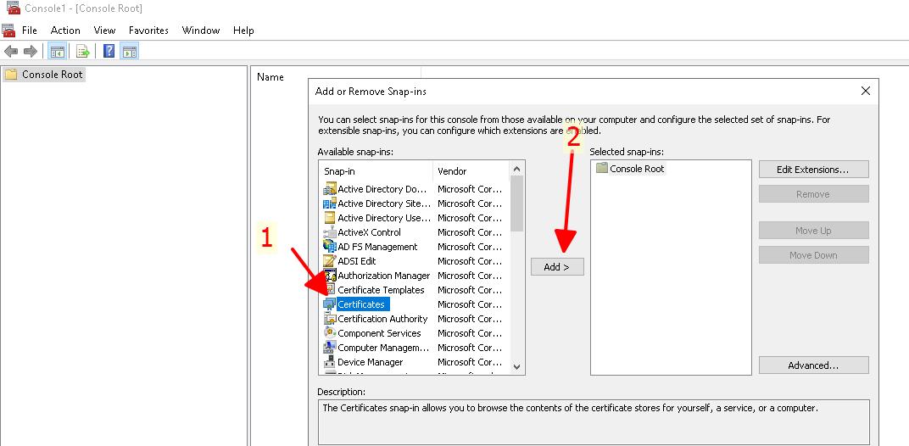Click the Back arrow toolbar icon
909x446 pixels.
click(x=10, y=52)
